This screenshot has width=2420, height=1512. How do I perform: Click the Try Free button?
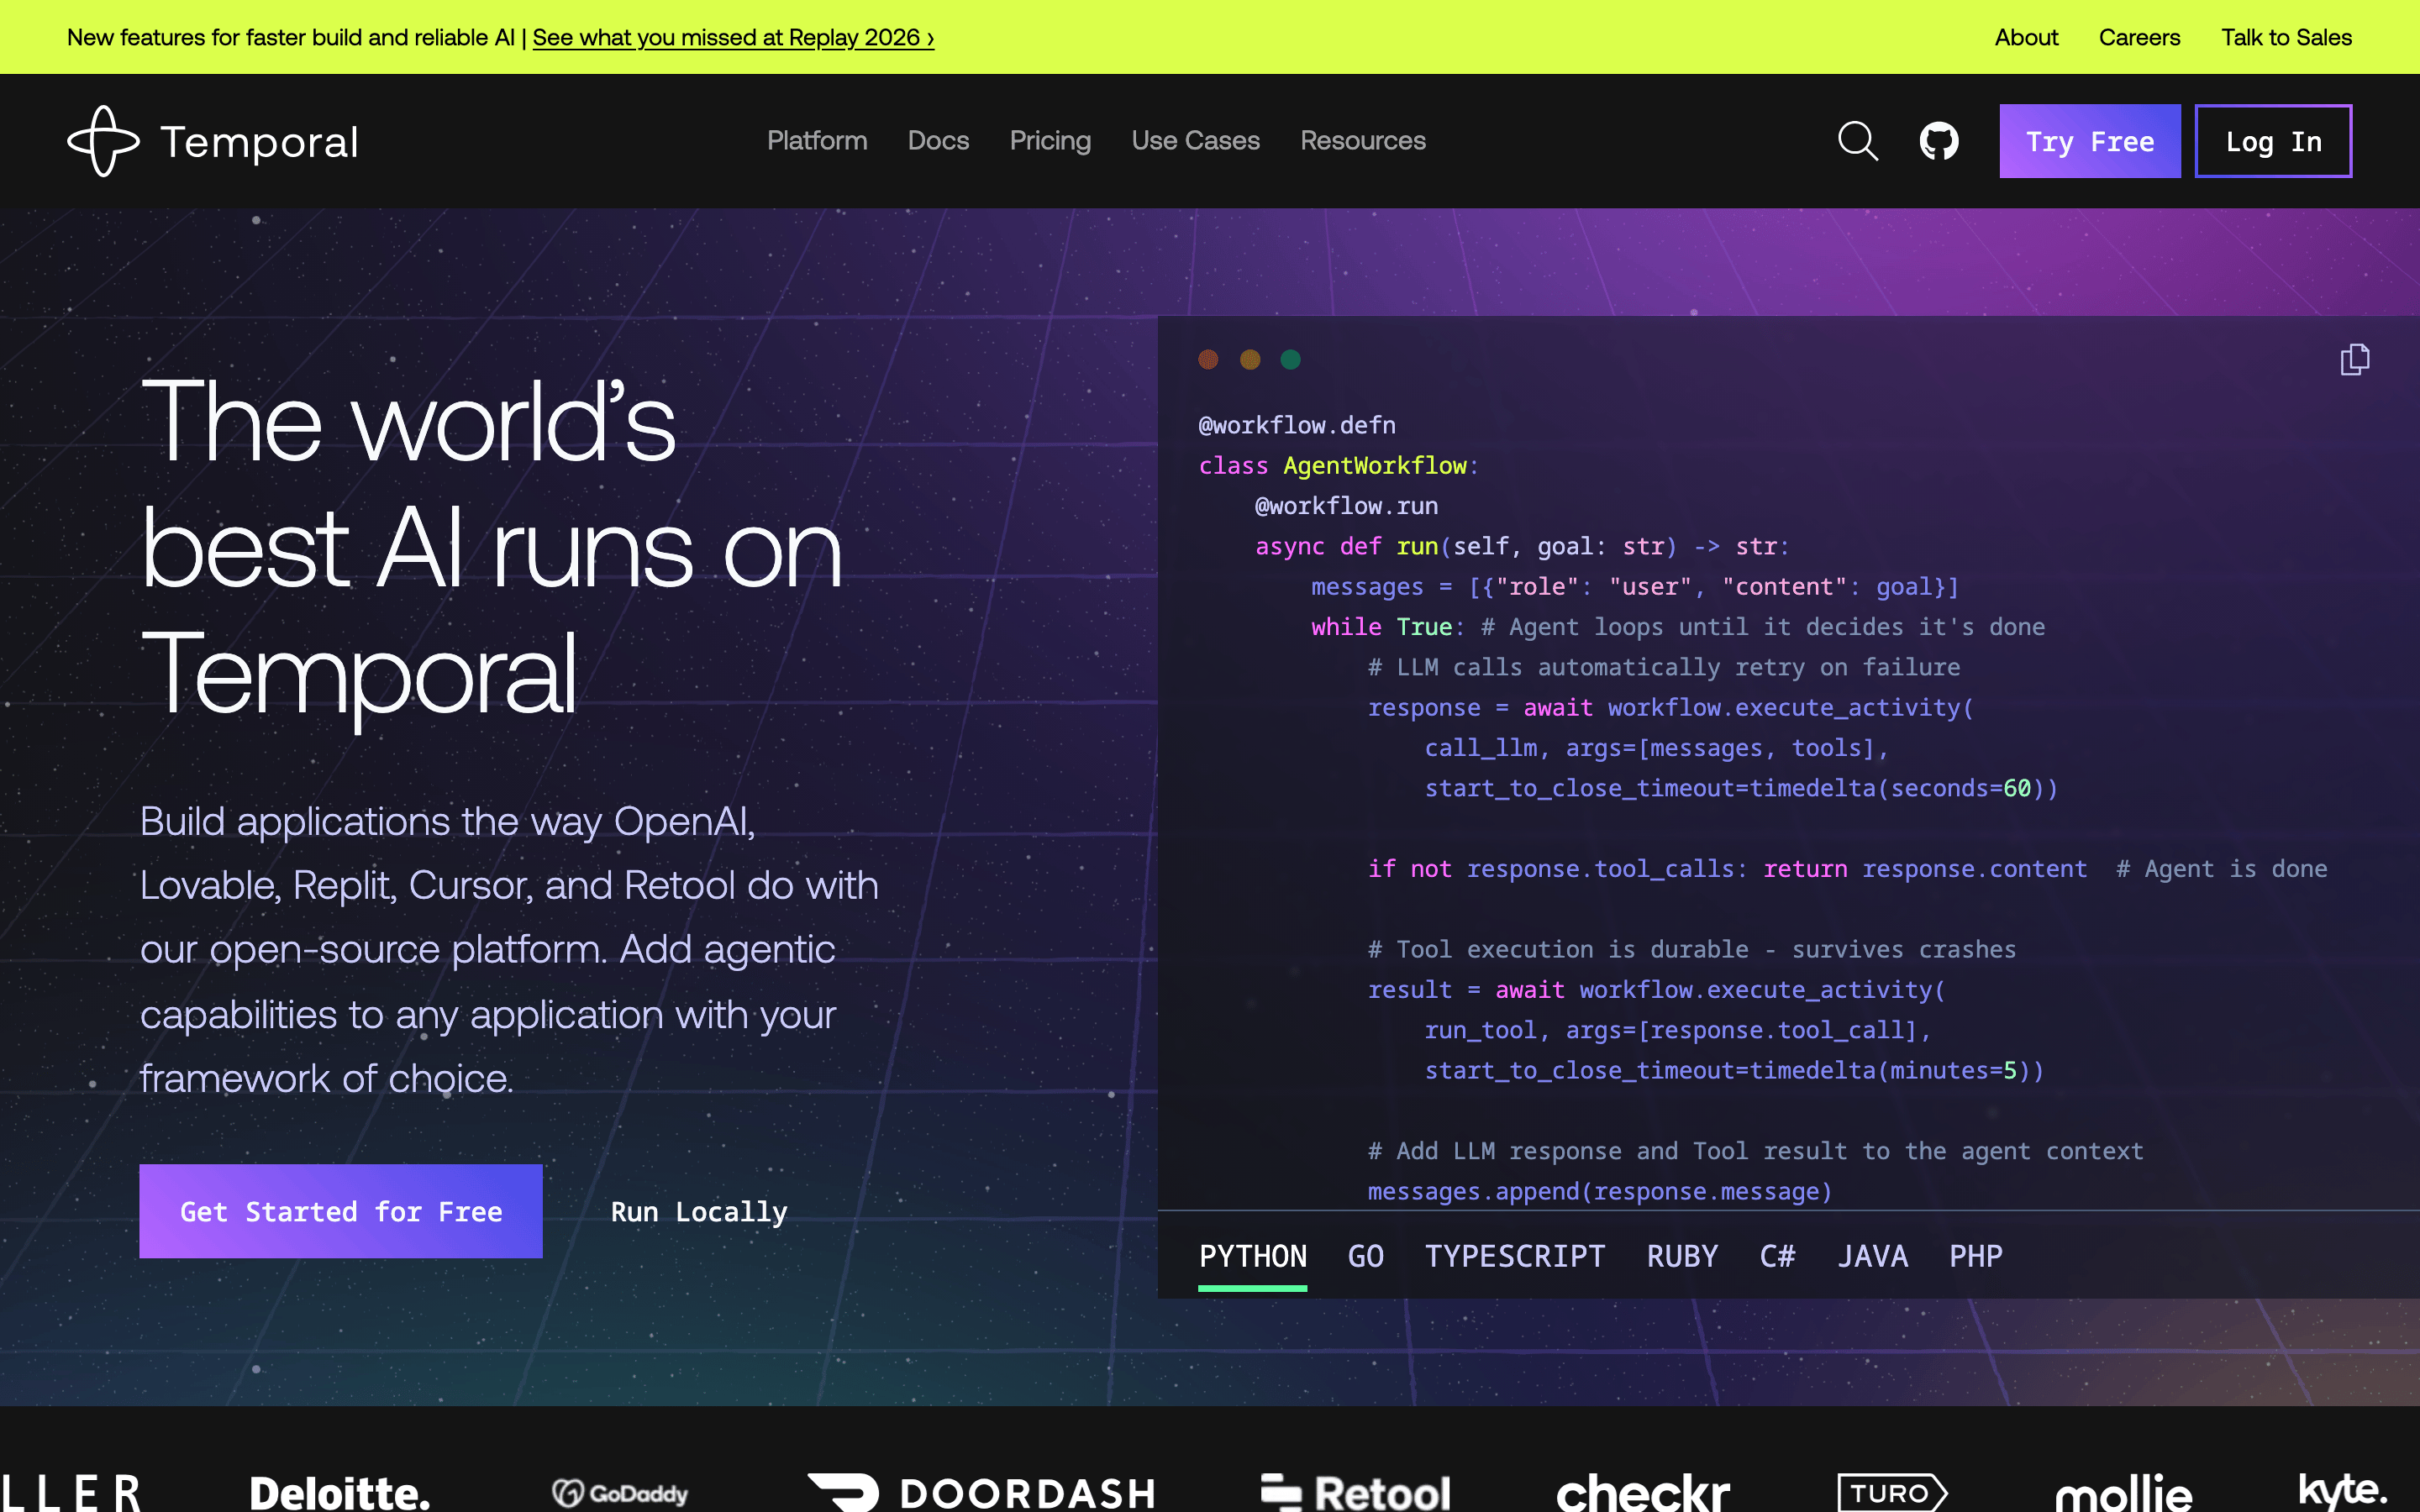pyautogui.click(x=2090, y=141)
